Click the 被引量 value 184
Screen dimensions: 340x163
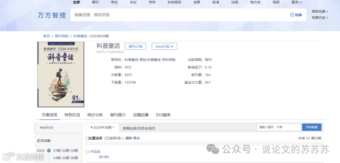click(207, 75)
